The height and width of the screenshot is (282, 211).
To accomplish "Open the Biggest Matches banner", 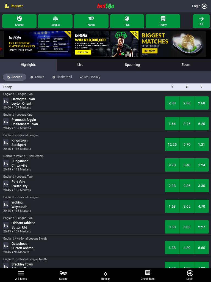I will [173, 44].
